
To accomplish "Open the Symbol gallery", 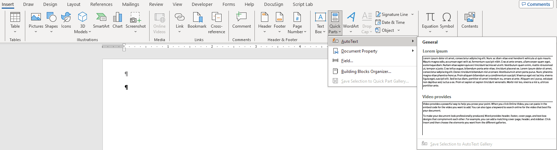I will point(447,22).
